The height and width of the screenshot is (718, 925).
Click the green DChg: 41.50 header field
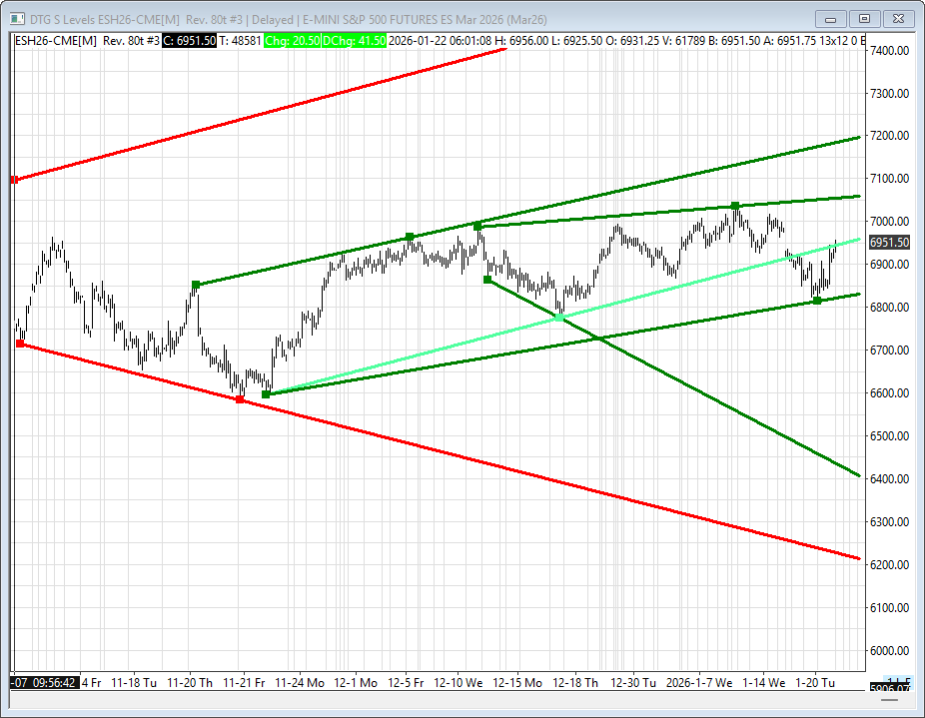coord(354,40)
